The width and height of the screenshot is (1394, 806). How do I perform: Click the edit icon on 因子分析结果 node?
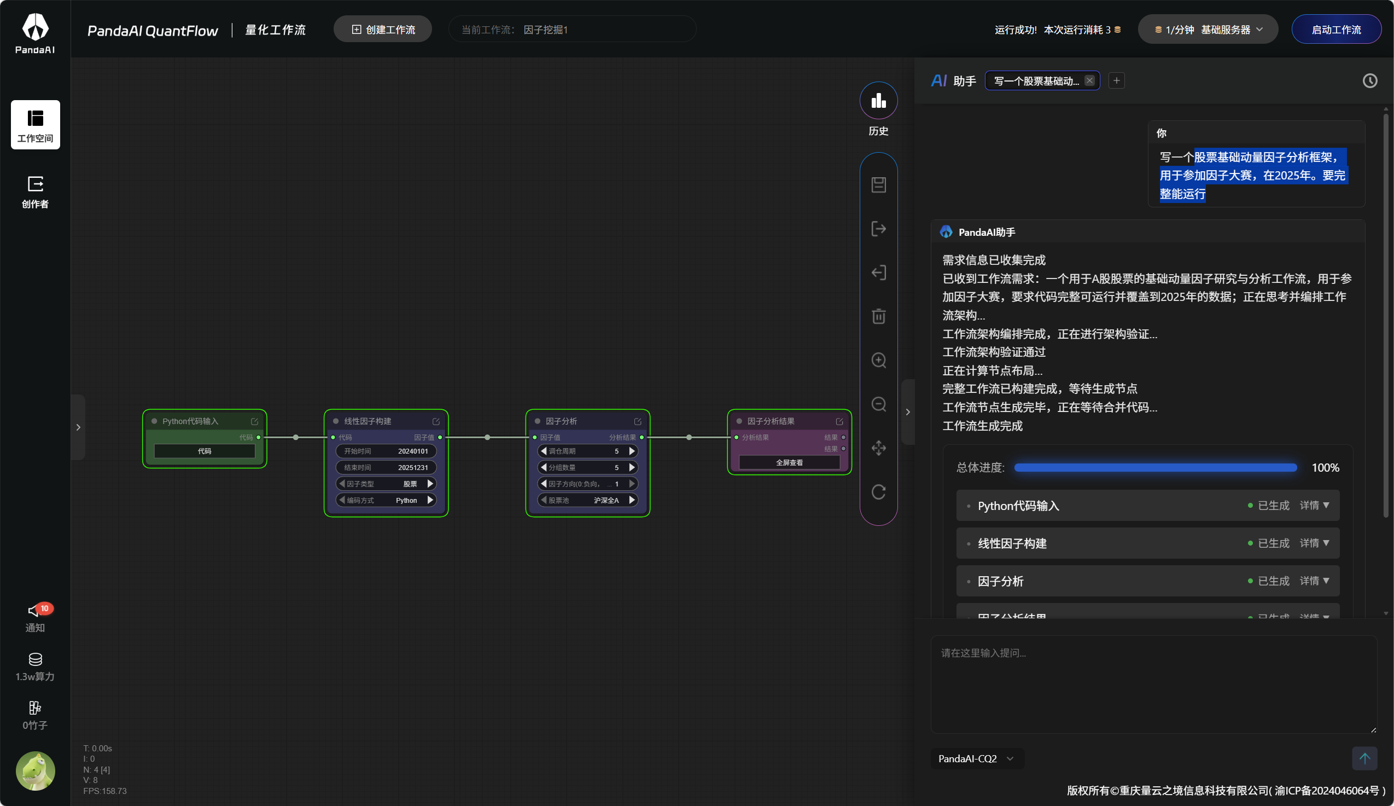click(839, 422)
